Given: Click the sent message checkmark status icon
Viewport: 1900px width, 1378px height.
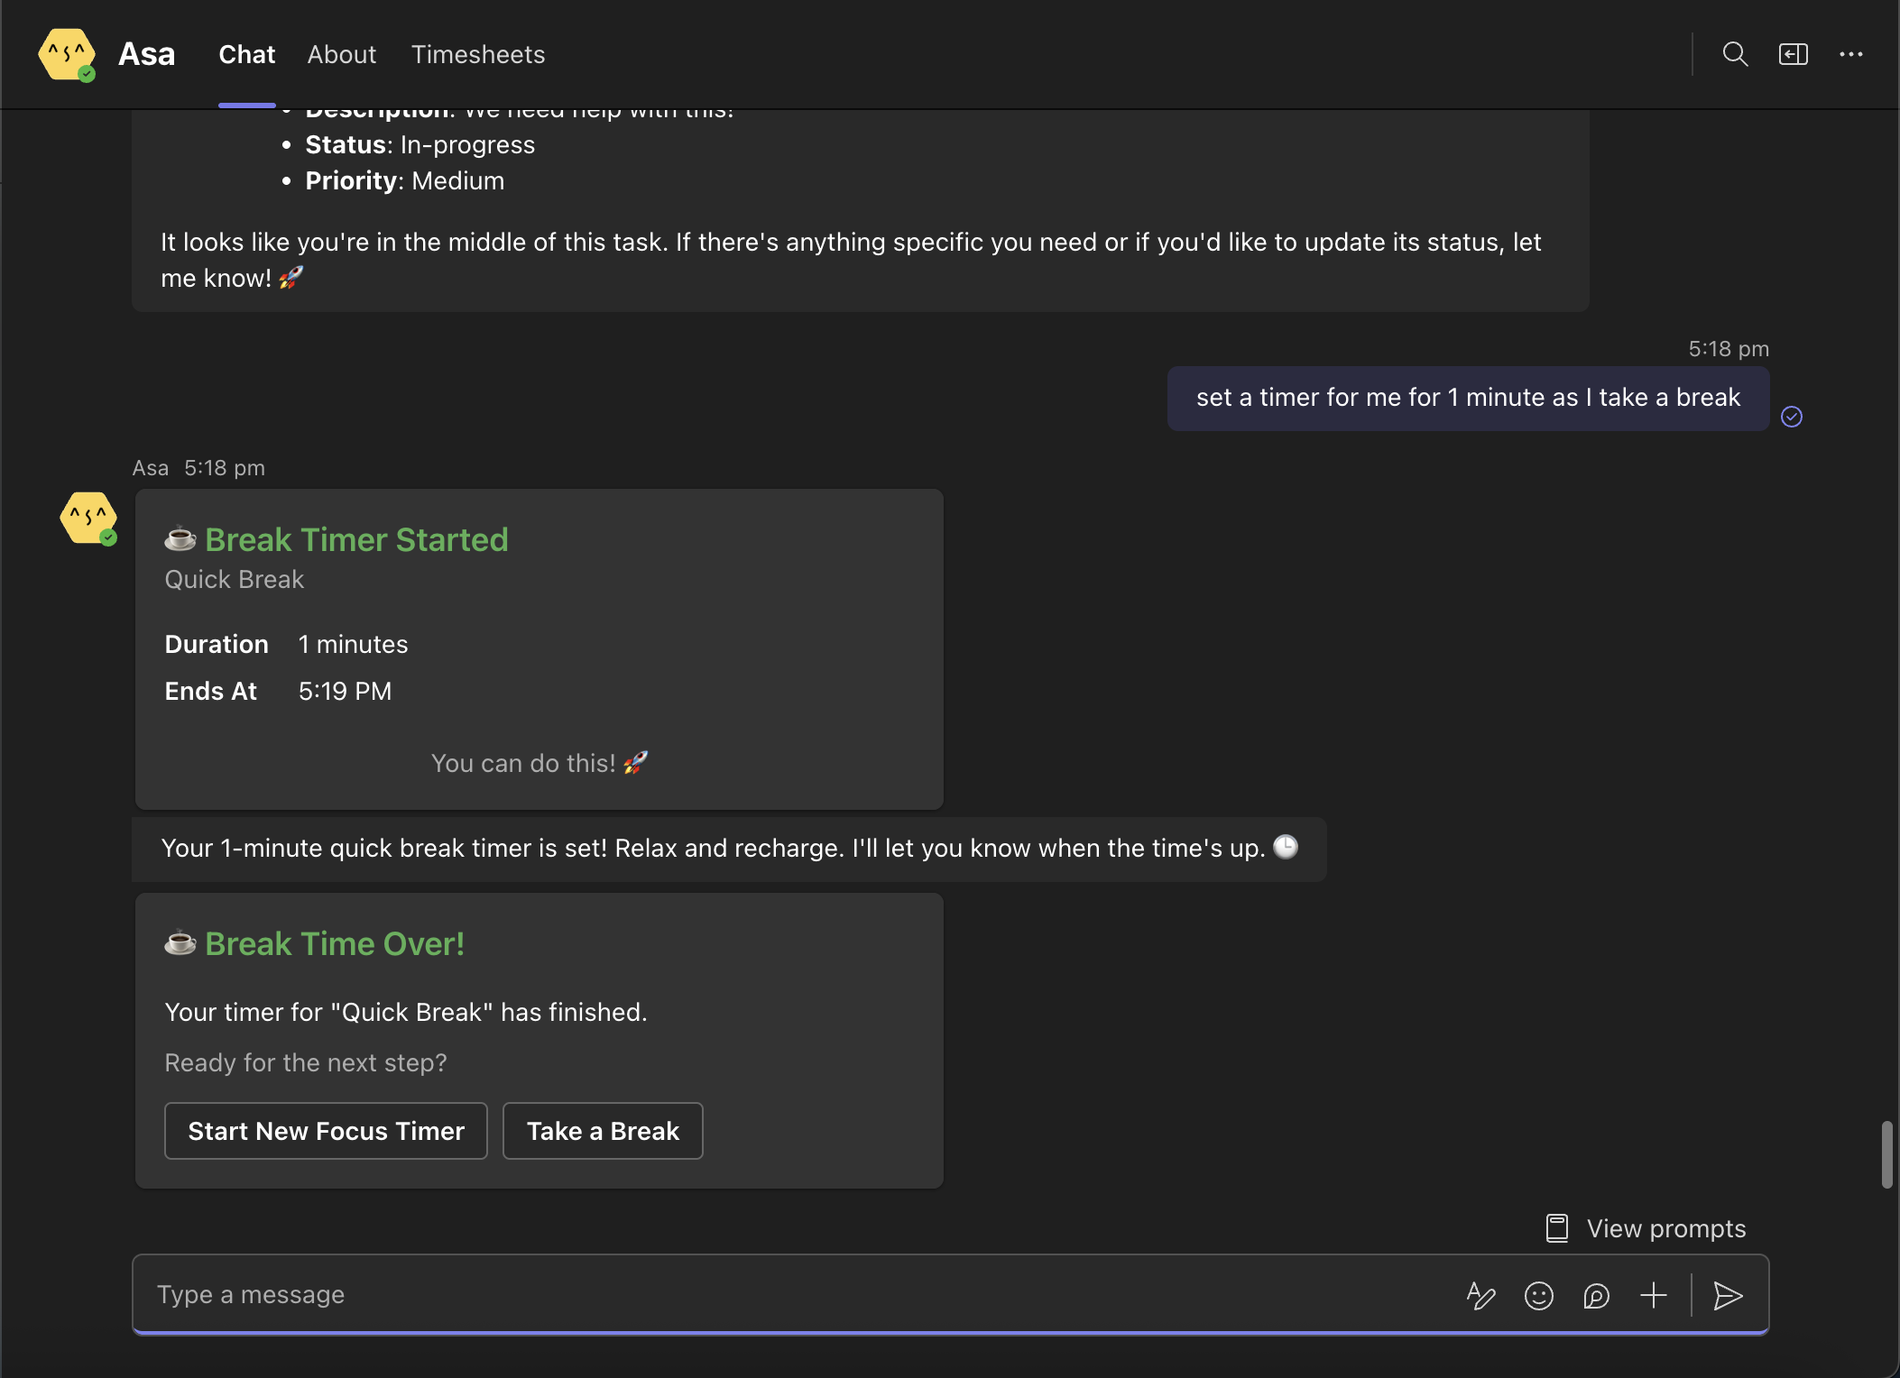Looking at the screenshot, I should pos(1792,417).
